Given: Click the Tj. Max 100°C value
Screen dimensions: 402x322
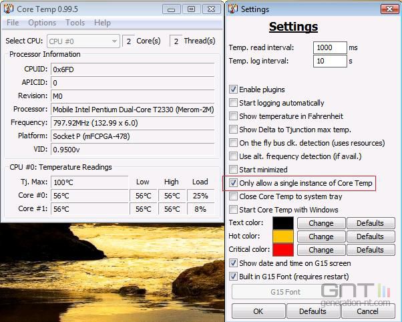Looking at the screenshot, I should click(89, 182).
